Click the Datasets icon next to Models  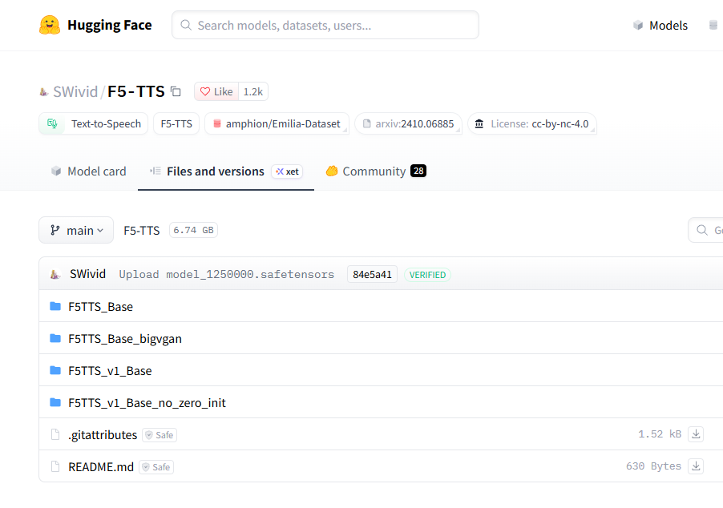tap(713, 25)
